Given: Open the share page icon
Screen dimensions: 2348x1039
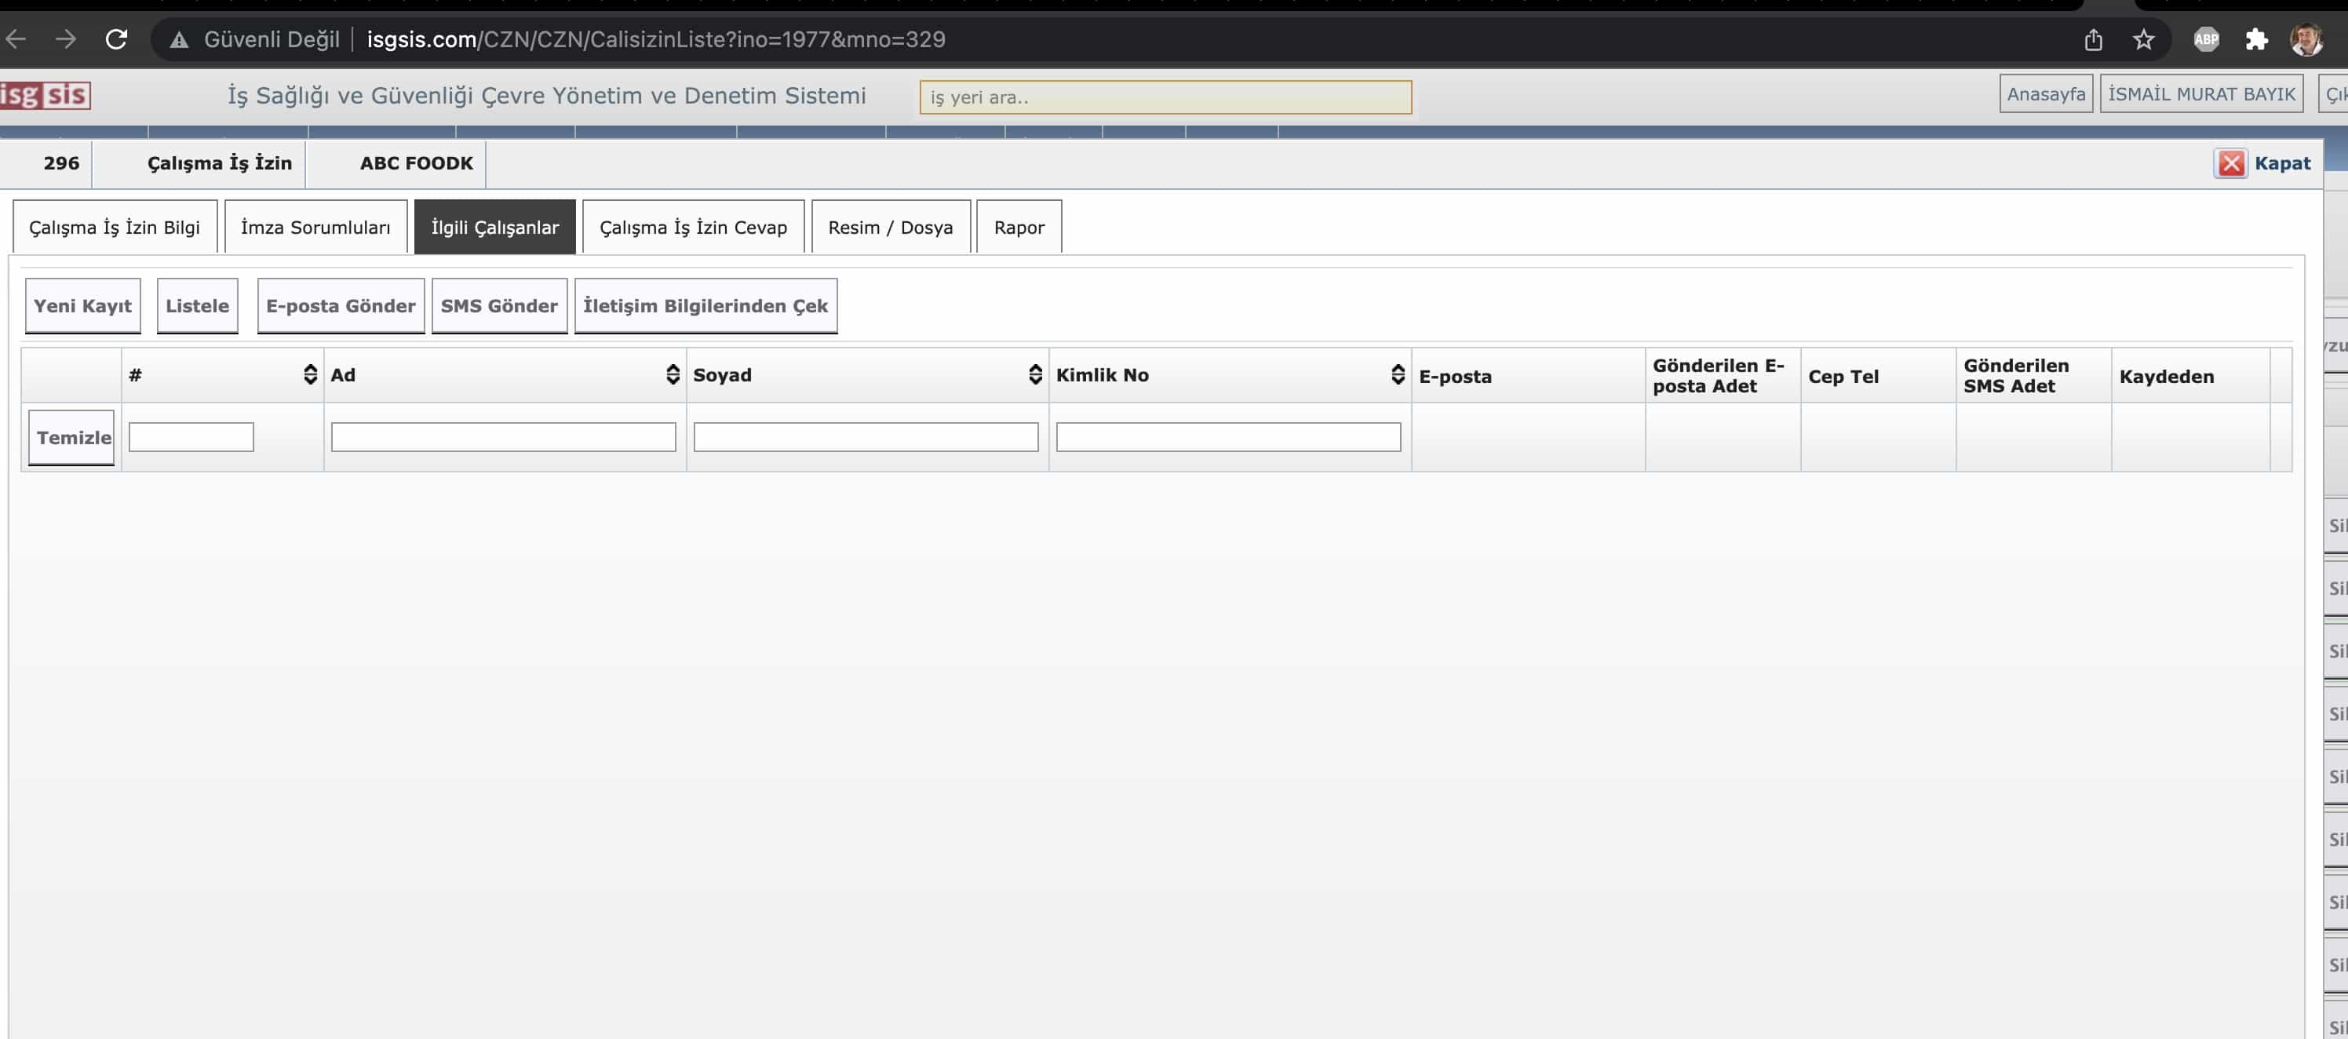Looking at the screenshot, I should point(2094,39).
